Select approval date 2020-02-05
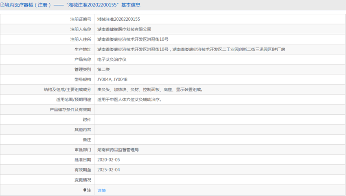This screenshot has width=346, height=196. tap(109, 160)
